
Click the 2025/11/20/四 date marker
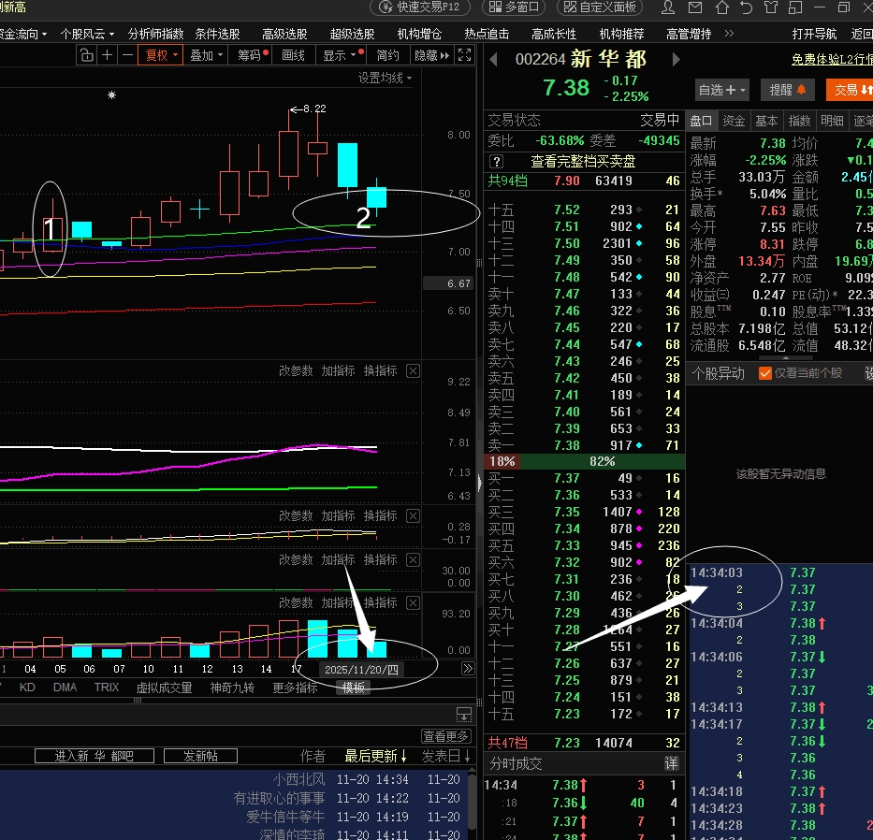362,669
